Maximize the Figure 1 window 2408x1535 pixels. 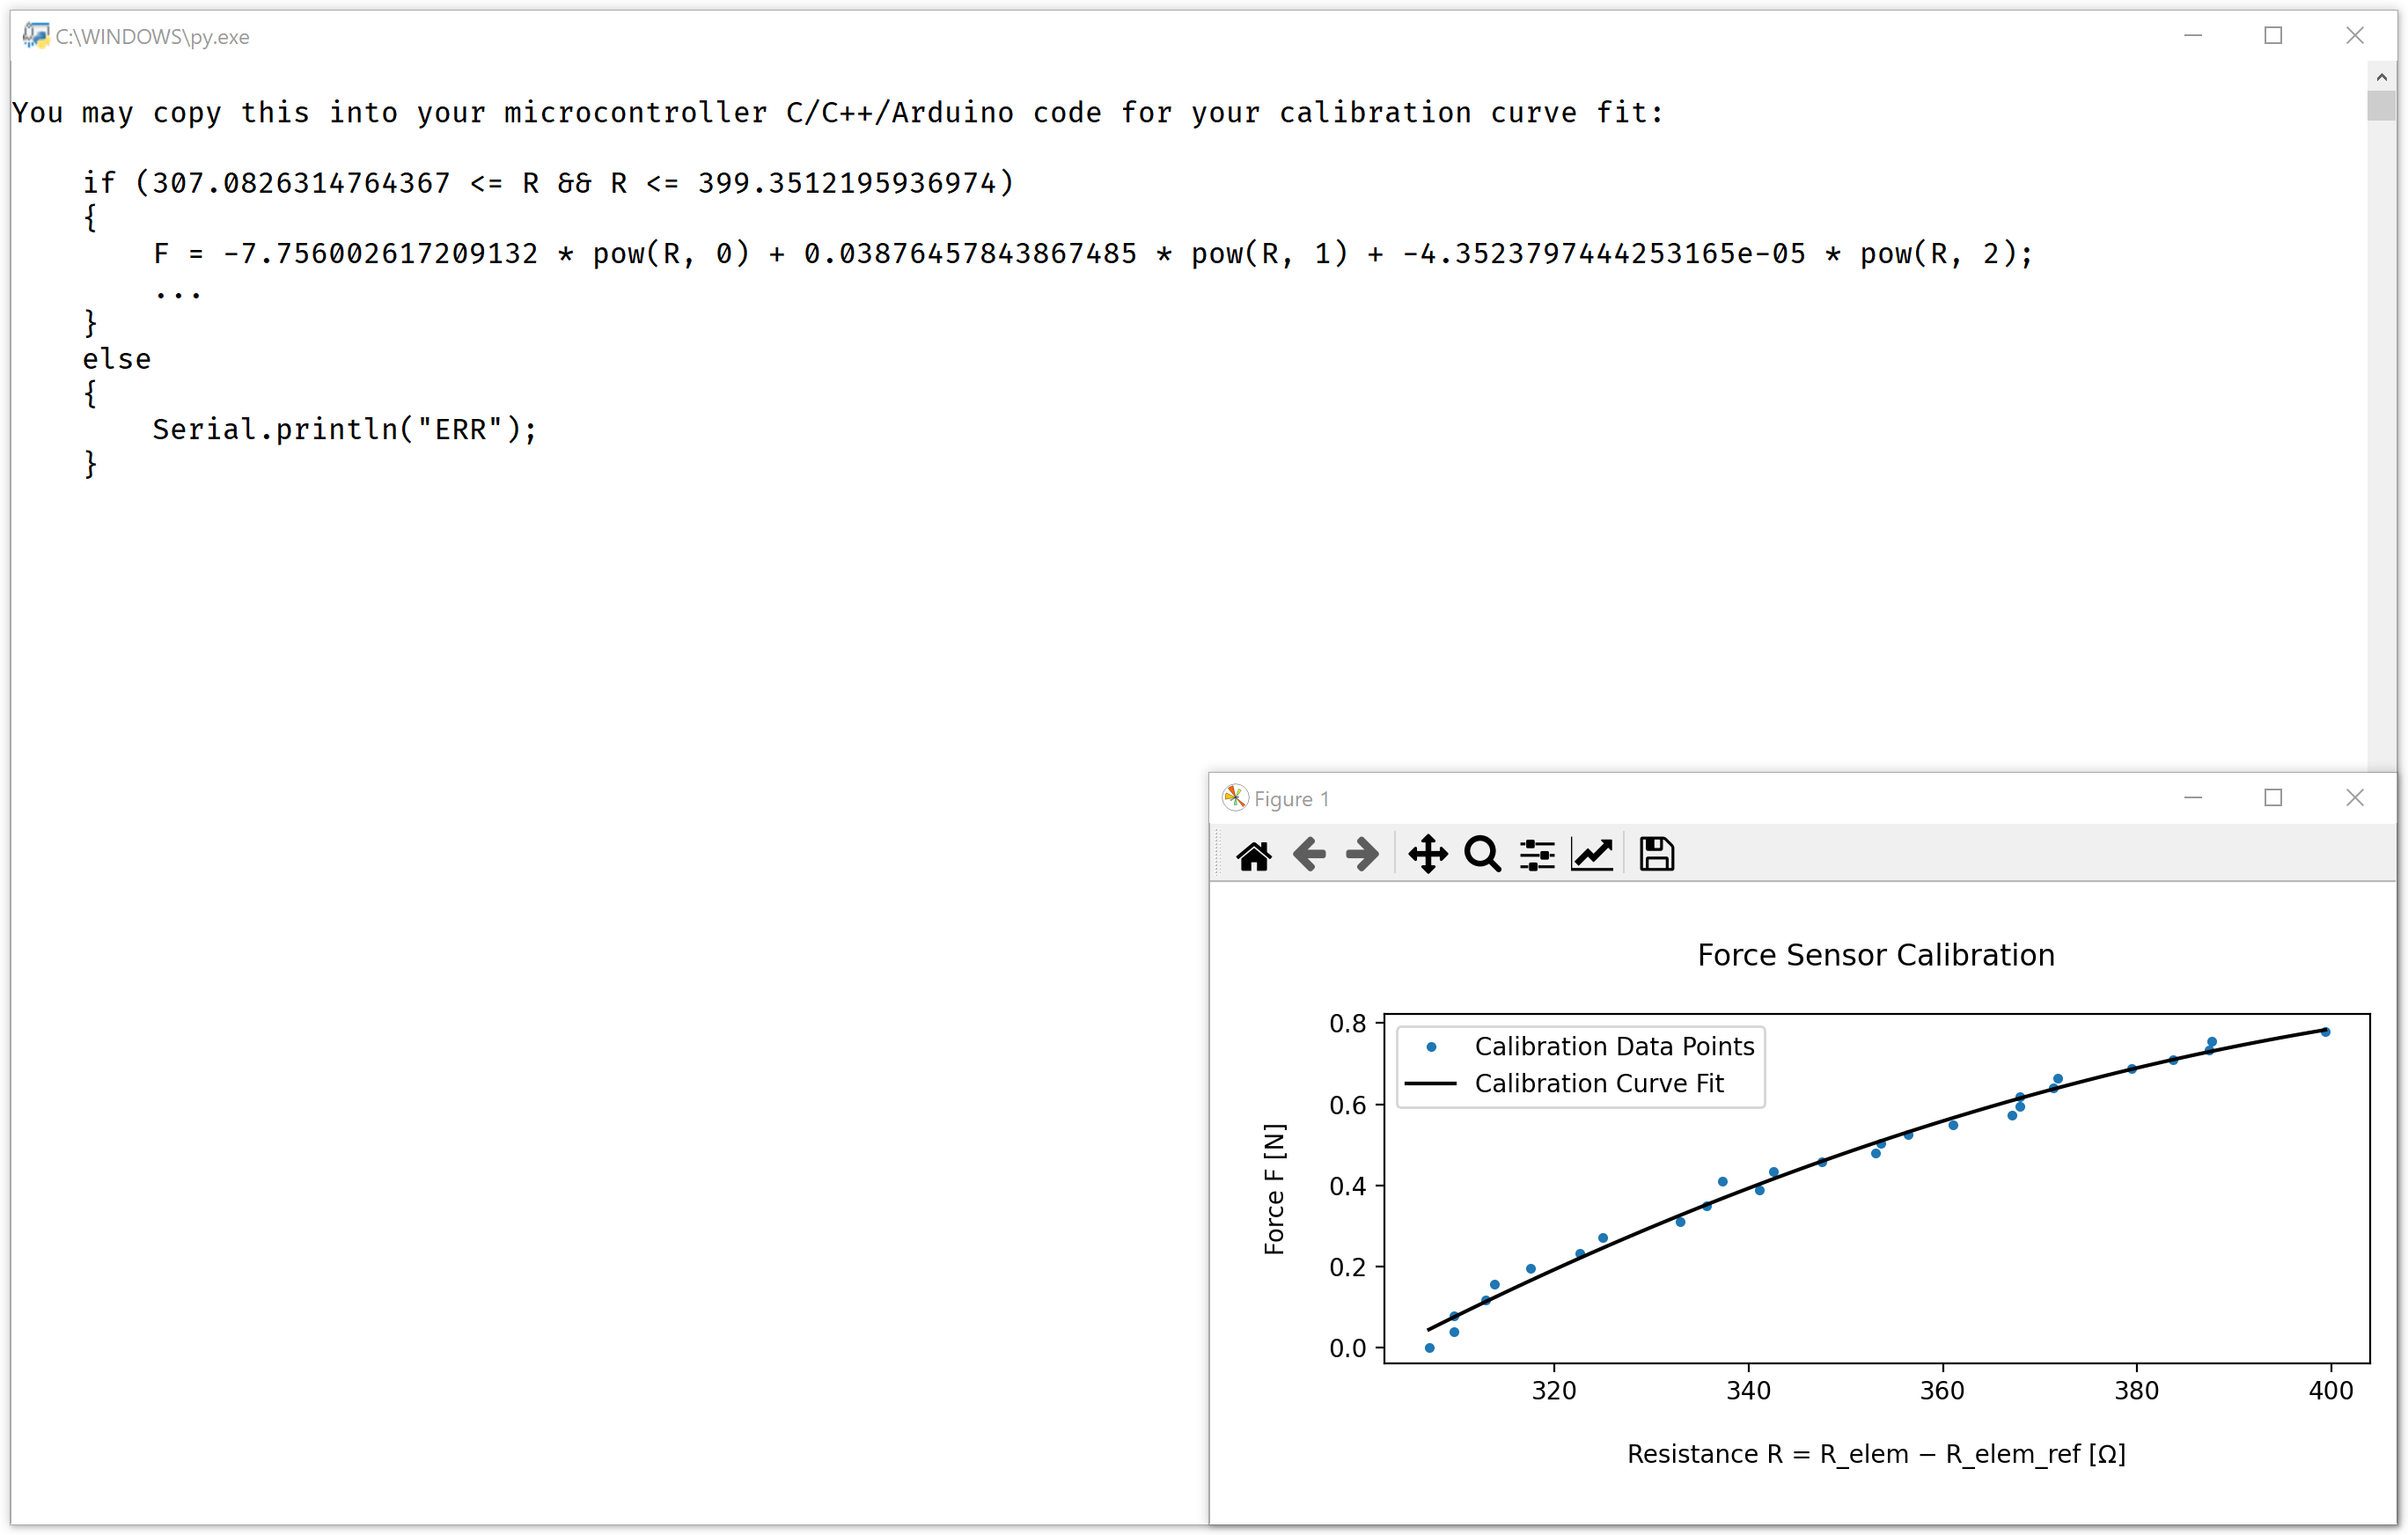tap(2273, 798)
